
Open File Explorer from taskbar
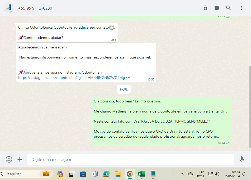pyautogui.click(x=118, y=174)
